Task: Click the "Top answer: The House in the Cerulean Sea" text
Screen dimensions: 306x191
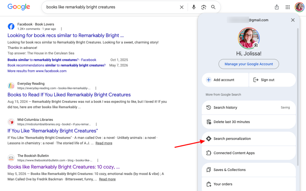Action: (41, 53)
